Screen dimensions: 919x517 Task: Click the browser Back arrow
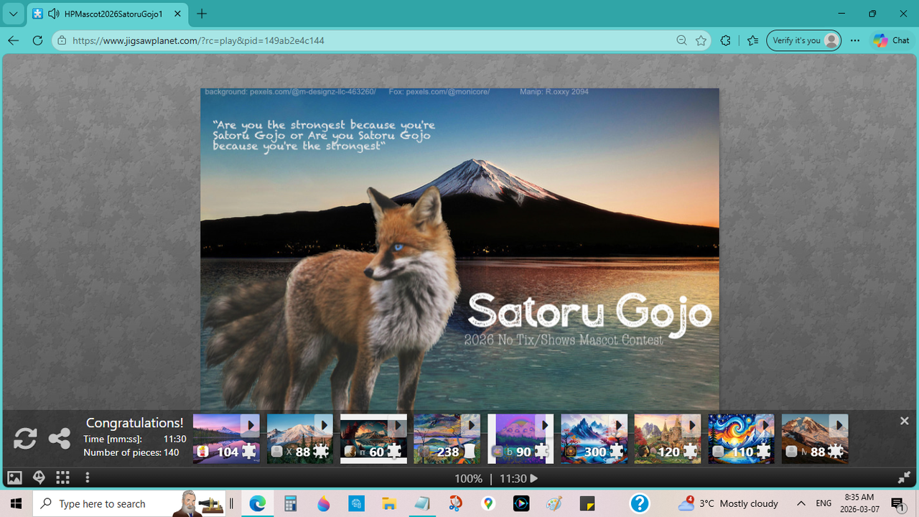click(13, 40)
